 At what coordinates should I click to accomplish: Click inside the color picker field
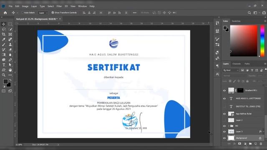(244, 41)
